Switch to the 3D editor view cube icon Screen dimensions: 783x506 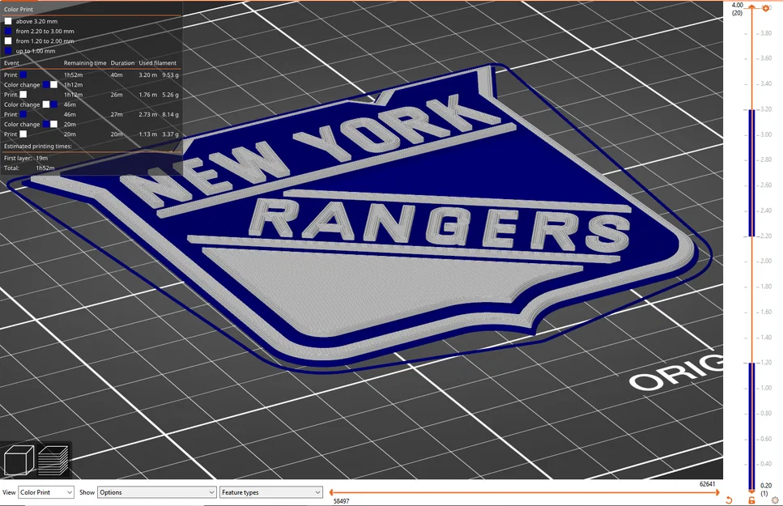click(19, 460)
